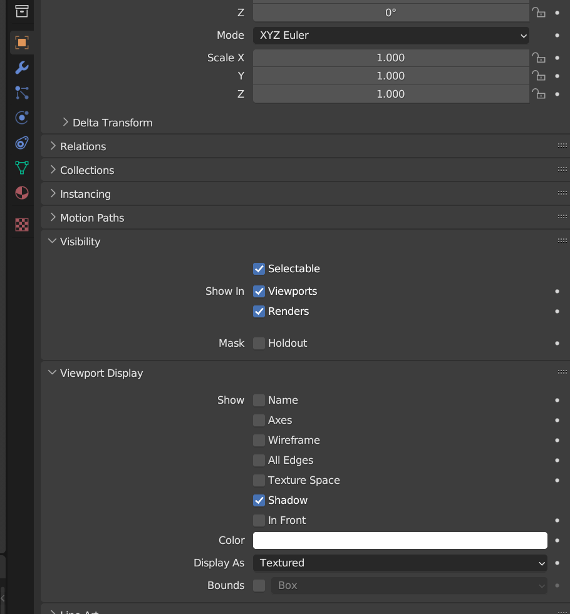Disable the Selectable checkbox
Screen dimensions: 570x614
pyautogui.click(x=259, y=269)
